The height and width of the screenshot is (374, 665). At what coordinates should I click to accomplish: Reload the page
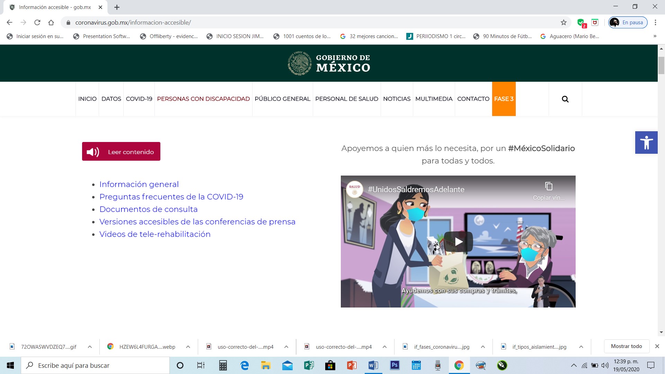(37, 23)
